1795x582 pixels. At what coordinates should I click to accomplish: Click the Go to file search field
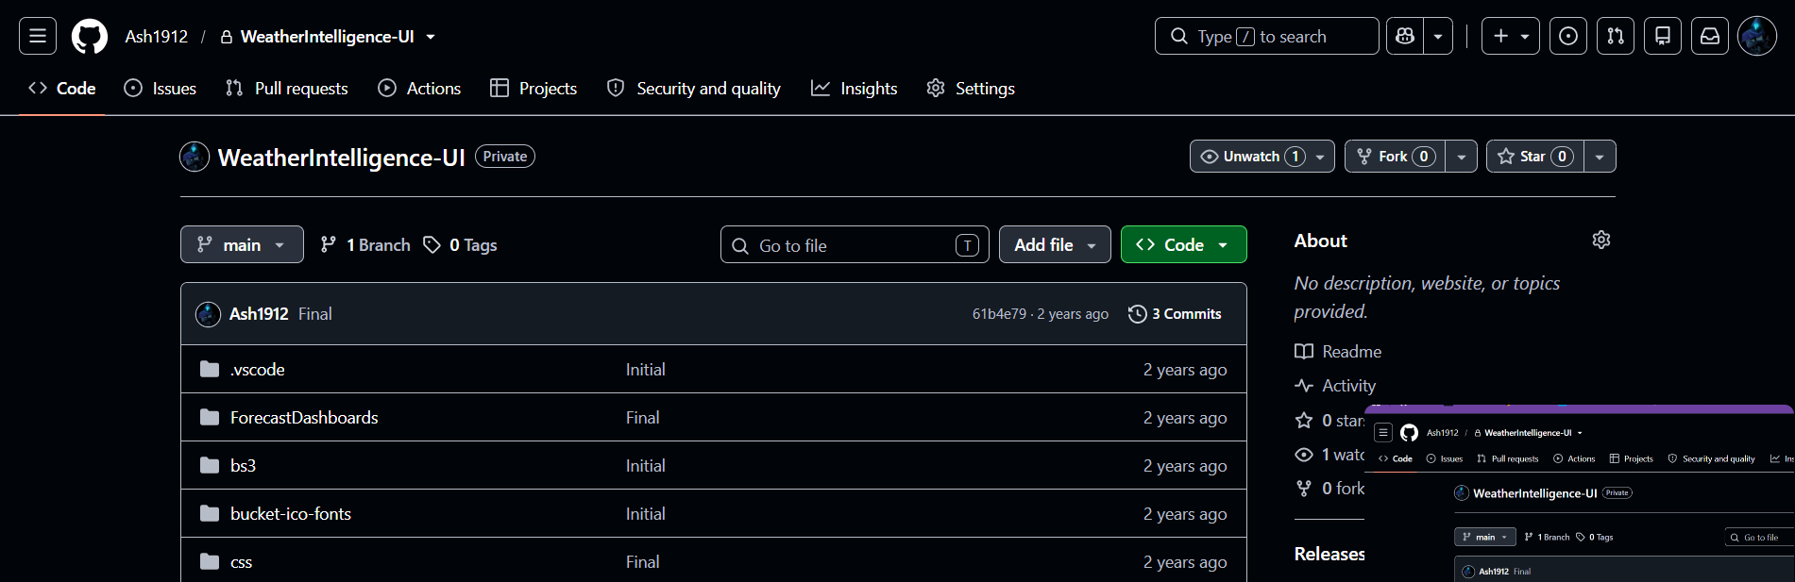(855, 245)
